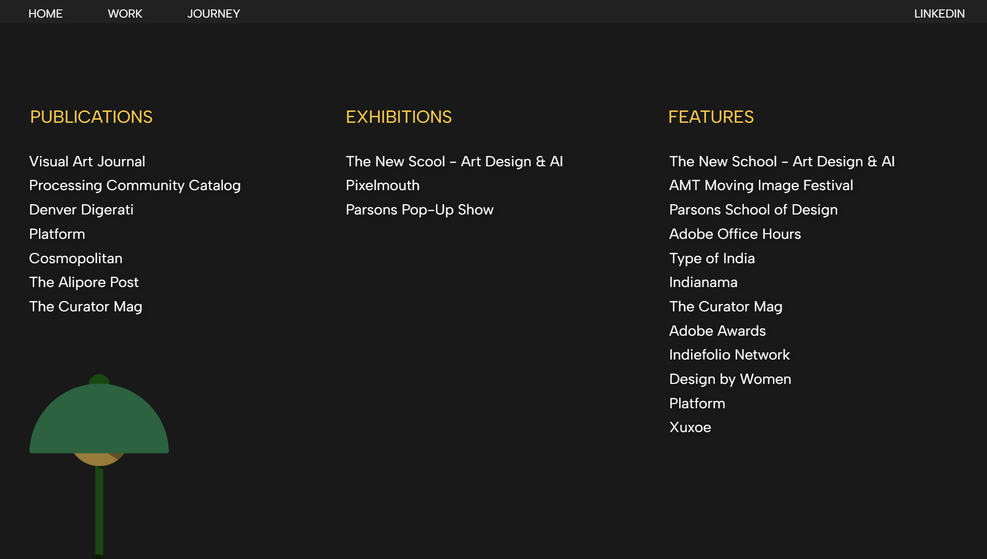Viewport: 987px width, 559px height.
Task: Open AMT Moving Image Festival feature
Action: point(760,185)
